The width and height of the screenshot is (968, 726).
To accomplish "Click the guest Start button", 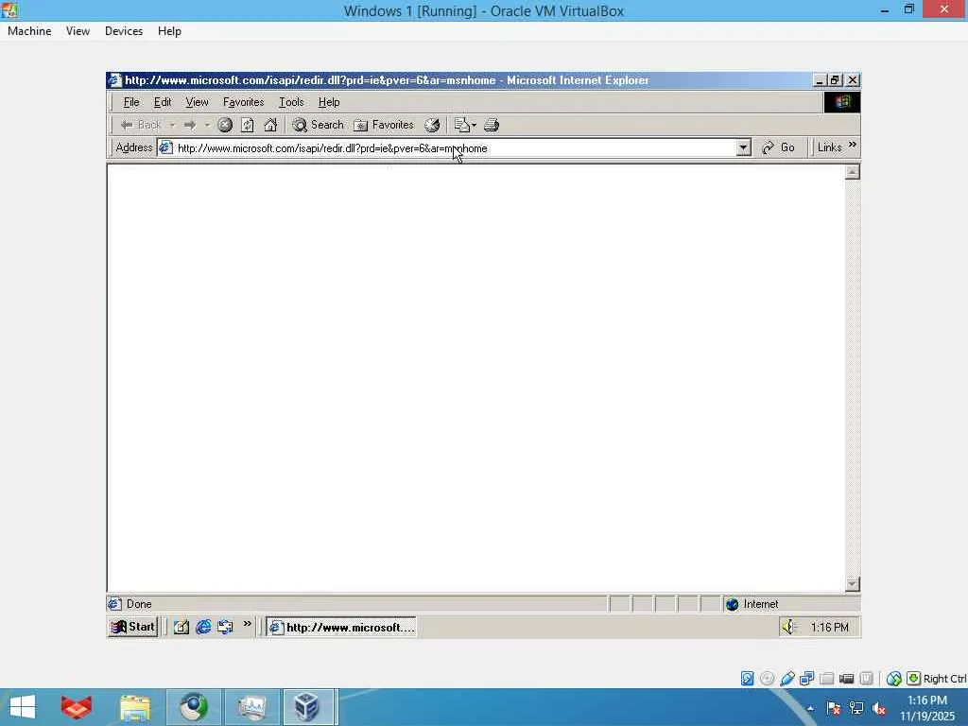I will tap(132, 628).
